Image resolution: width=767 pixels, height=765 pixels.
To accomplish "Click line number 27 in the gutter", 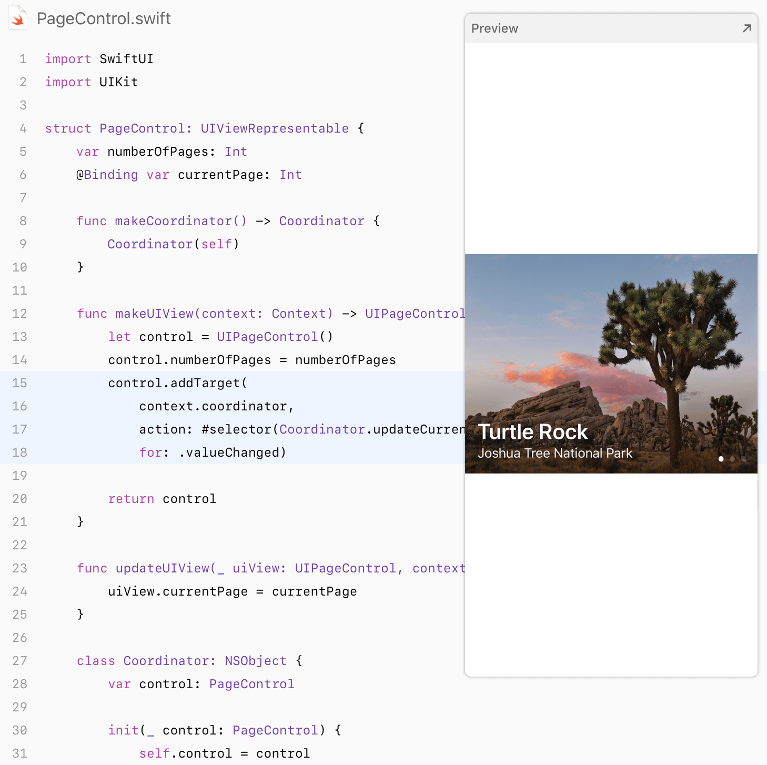I will [19, 661].
